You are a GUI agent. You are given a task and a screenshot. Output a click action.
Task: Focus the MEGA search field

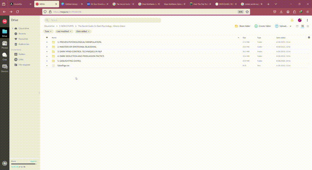point(103,20)
